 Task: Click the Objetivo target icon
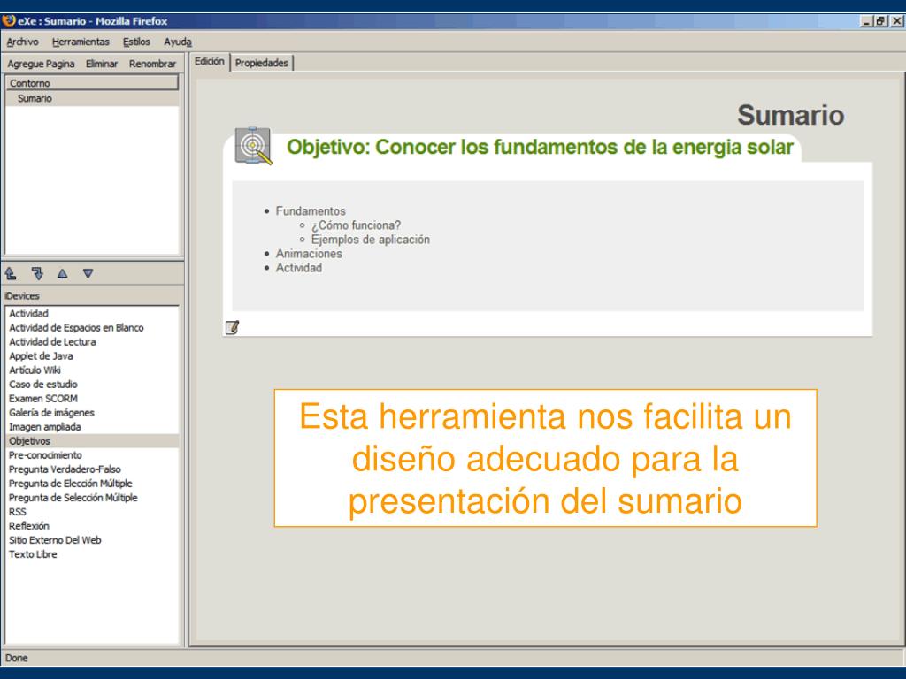[x=253, y=146]
